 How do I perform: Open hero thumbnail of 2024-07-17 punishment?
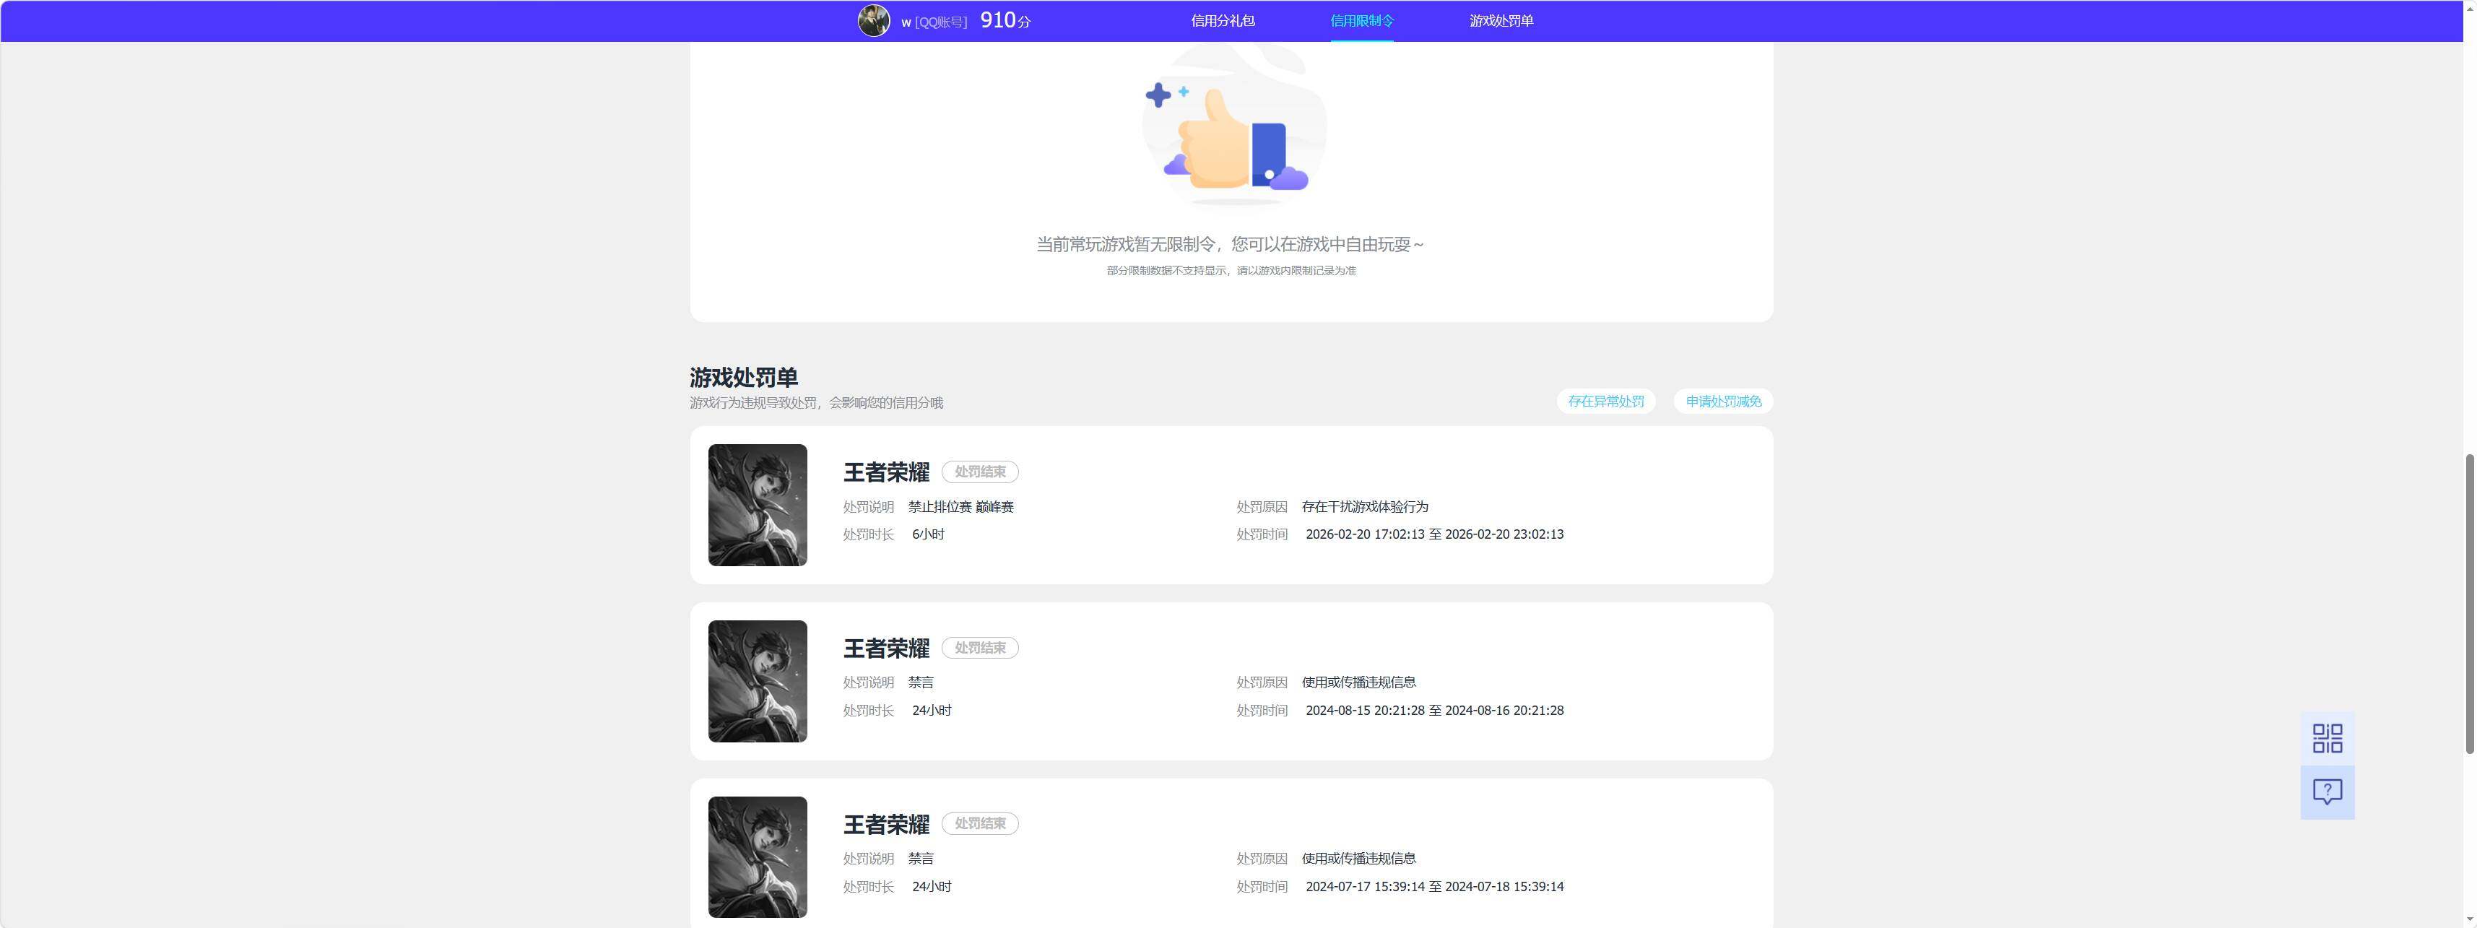(x=758, y=857)
